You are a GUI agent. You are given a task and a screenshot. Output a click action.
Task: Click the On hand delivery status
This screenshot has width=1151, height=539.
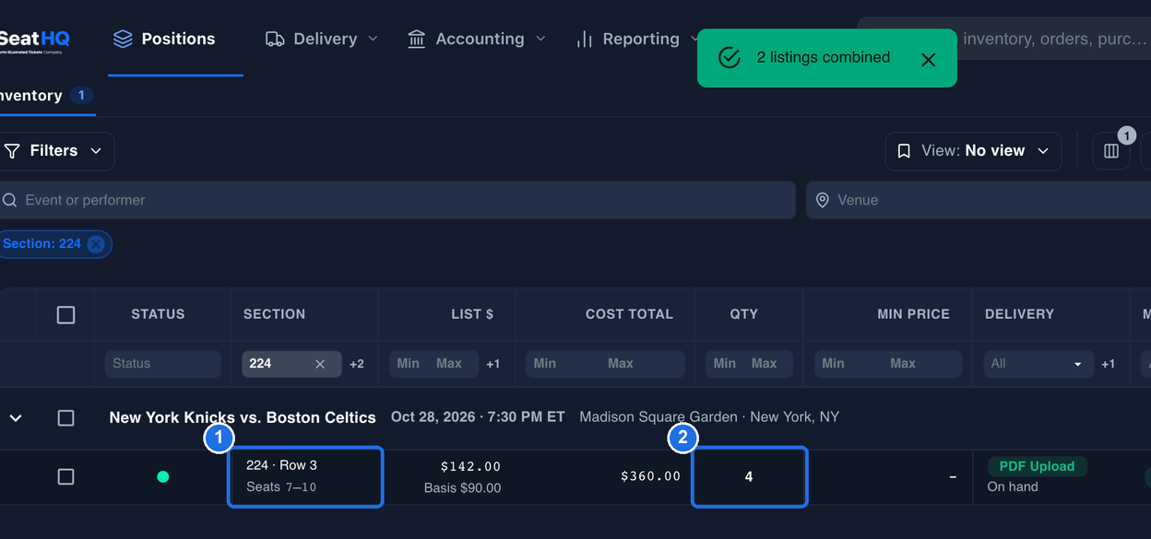[x=1012, y=487]
